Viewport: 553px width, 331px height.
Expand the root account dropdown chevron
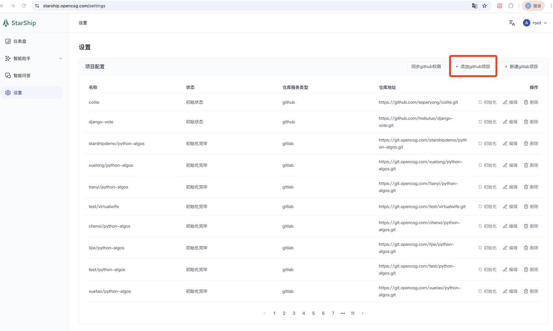pyautogui.click(x=545, y=22)
